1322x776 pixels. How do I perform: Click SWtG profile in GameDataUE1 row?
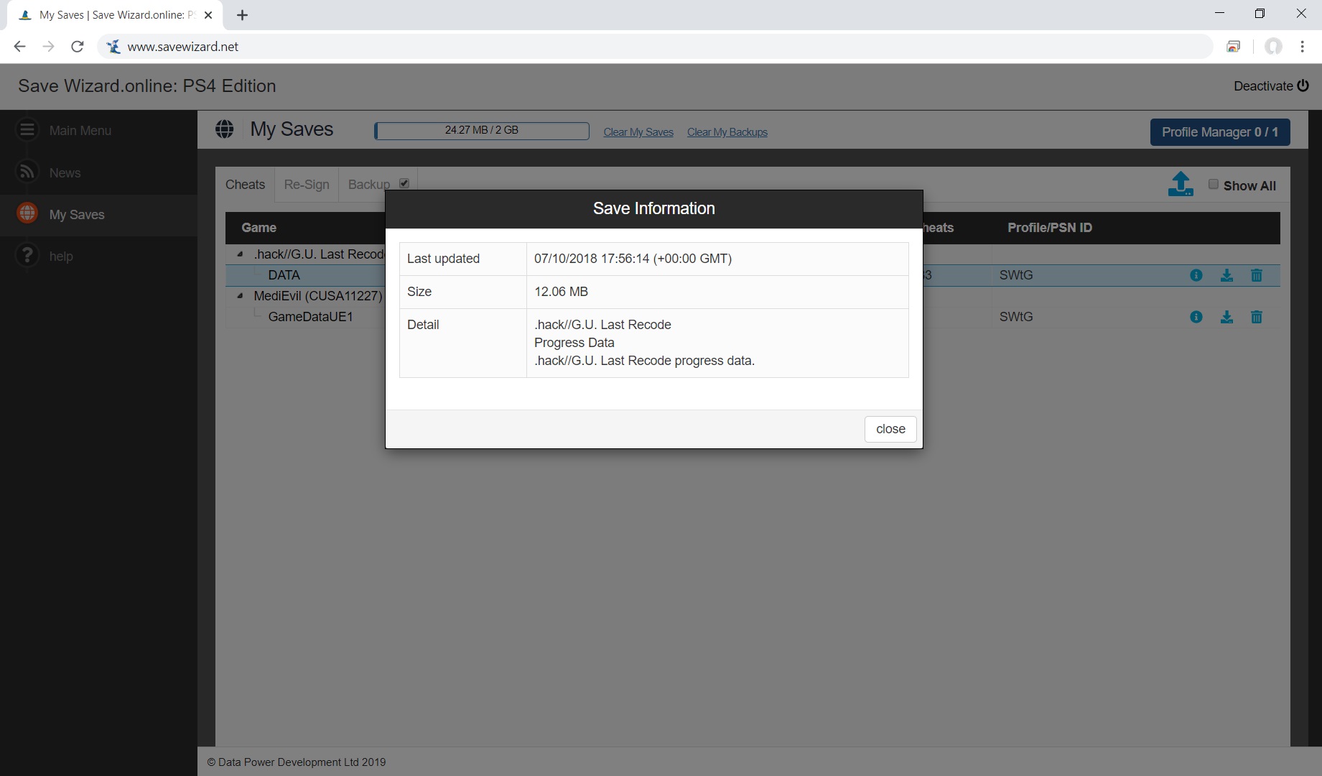[1016, 317]
